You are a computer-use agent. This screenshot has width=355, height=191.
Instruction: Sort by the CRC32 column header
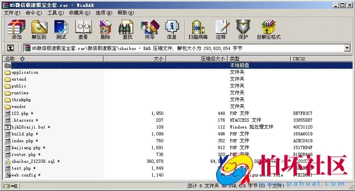coord(322,59)
